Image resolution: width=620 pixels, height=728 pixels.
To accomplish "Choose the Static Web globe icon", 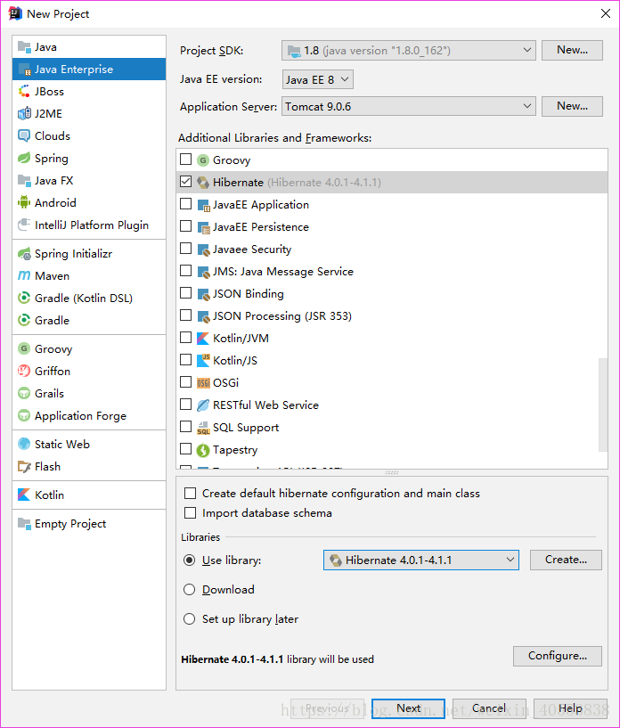I will pyautogui.click(x=24, y=445).
